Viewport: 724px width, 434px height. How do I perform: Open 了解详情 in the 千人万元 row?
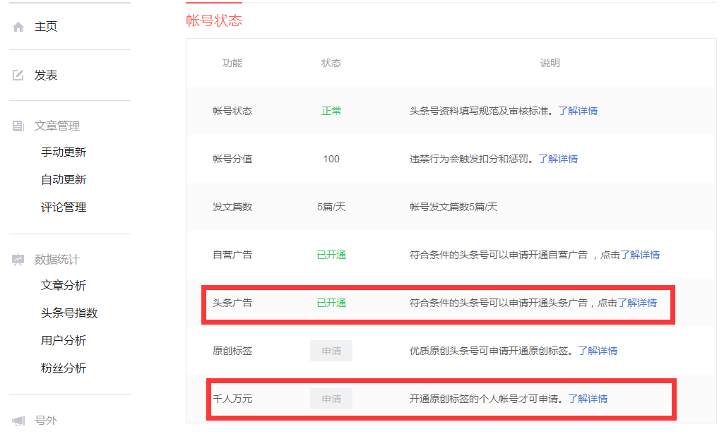point(589,398)
